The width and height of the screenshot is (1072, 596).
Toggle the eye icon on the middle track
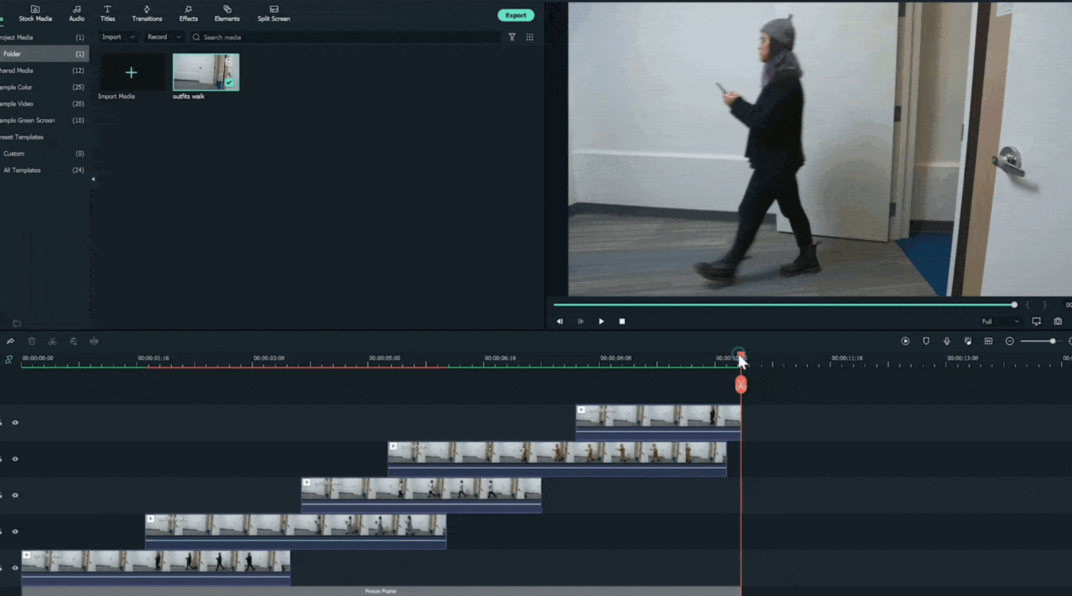tap(15, 495)
